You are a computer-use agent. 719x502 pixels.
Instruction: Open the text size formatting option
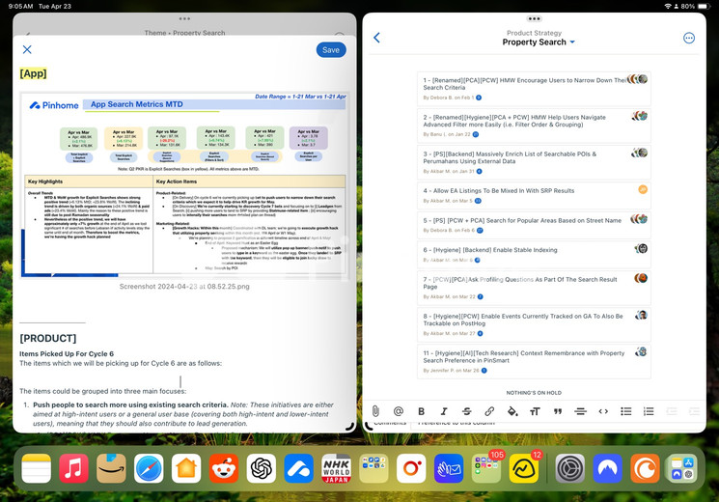click(535, 411)
